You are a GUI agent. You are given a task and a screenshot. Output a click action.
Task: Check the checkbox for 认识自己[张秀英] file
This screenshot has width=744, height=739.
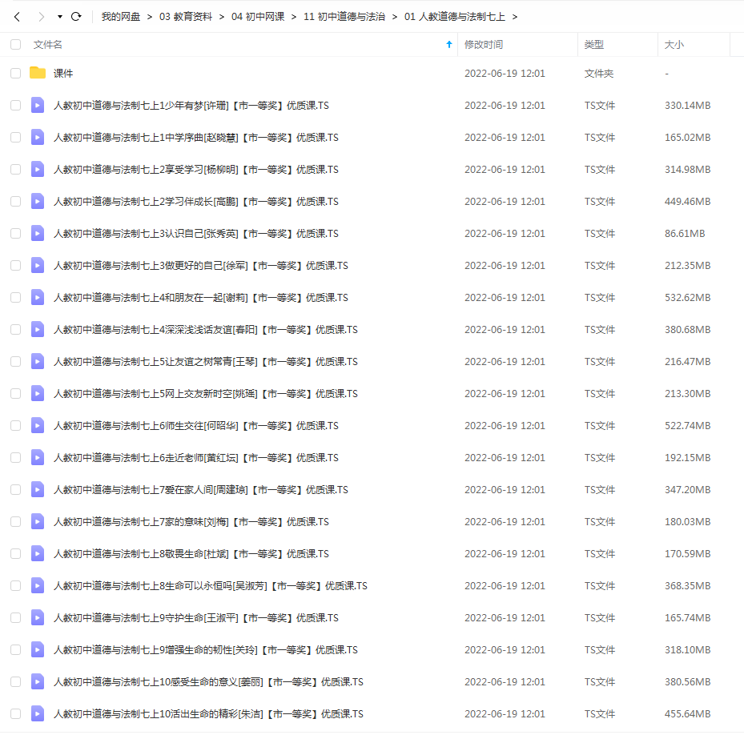(x=14, y=233)
